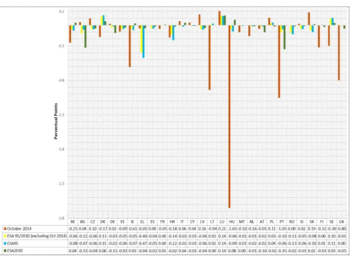Click the yellow ESA 95/2010 legend swatch
This screenshot has height=256, width=352.
5,236
